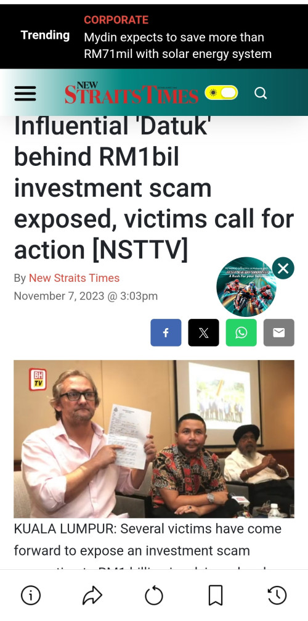The height and width of the screenshot is (621, 308).
Task: Select the CORPORATE category label
Action: (x=116, y=20)
